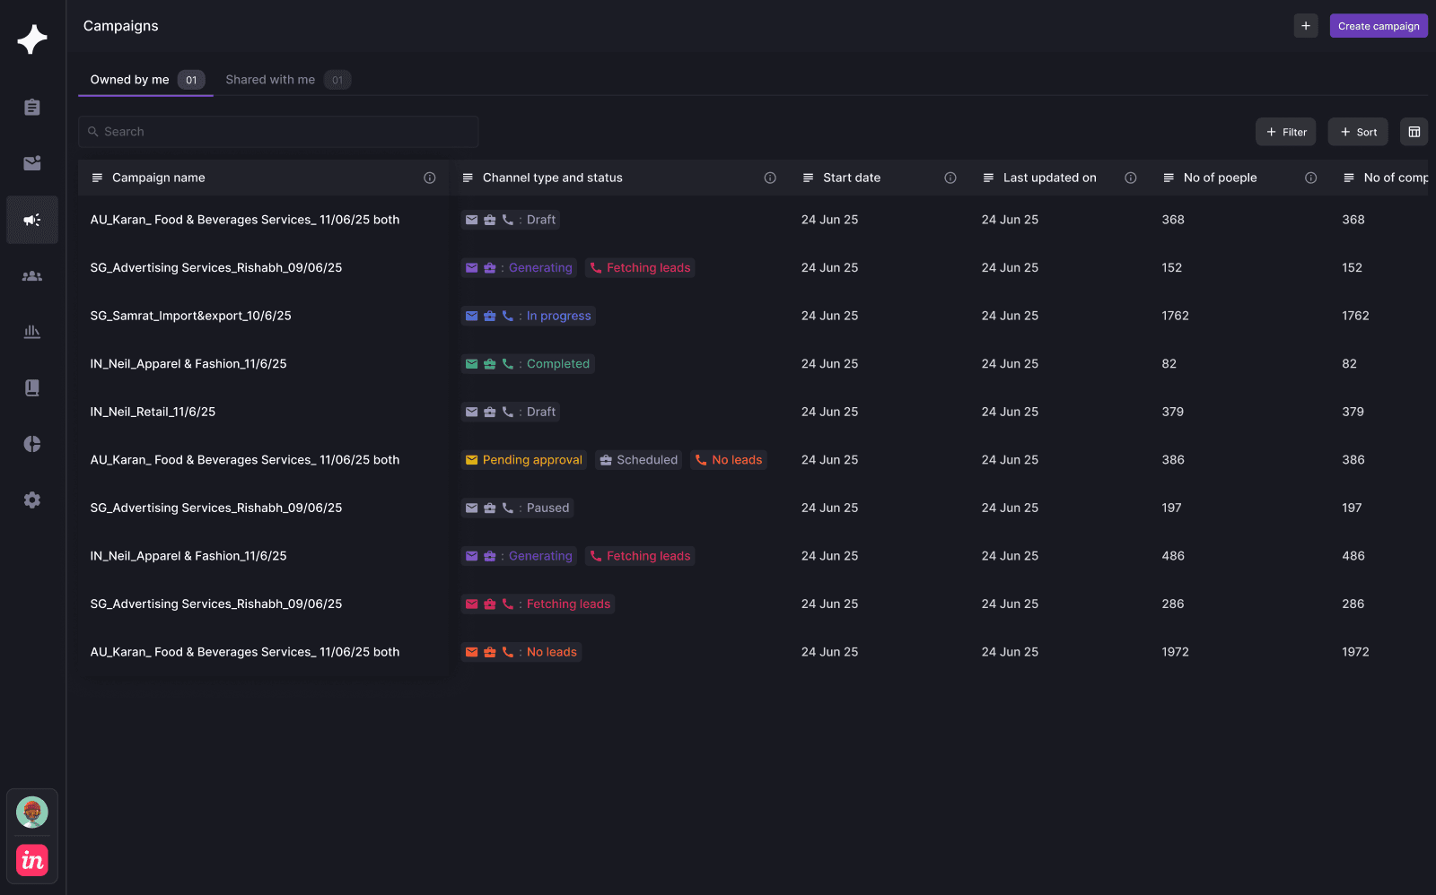
Task: Click the Sort button
Action: [1358, 132]
